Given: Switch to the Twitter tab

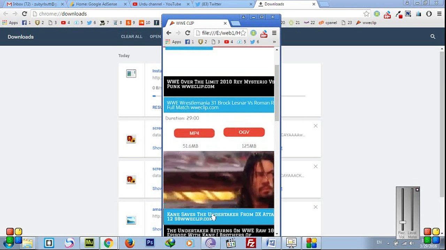Looking at the screenshot, I should (224, 4).
